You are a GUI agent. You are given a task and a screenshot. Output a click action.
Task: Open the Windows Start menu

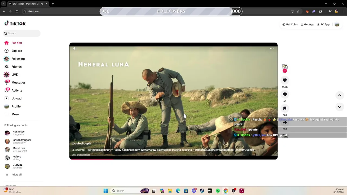click(105, 191)
